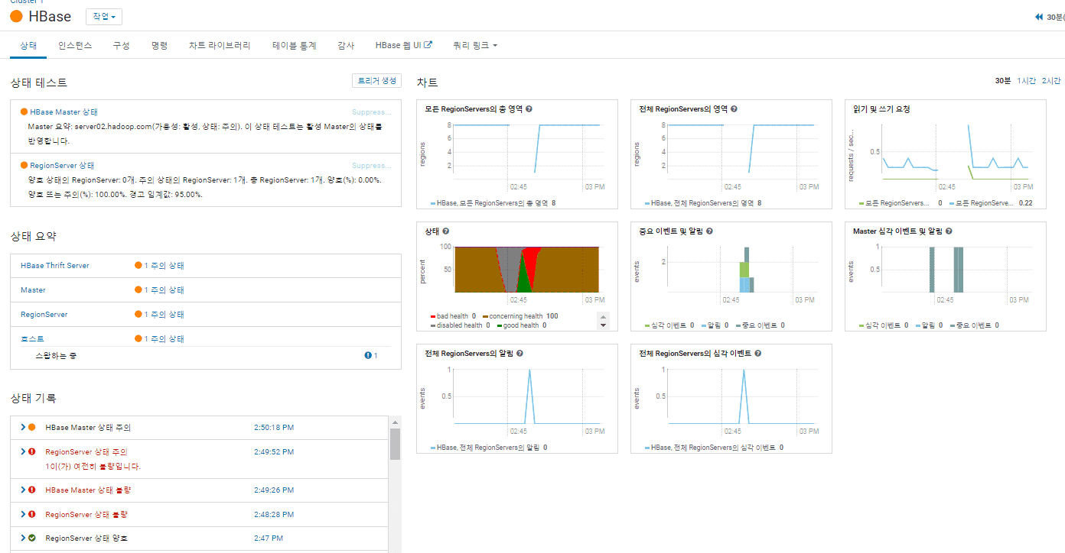
Task: Click green check icon for RegionServer 상태 양호
Action: tap(32, 538)
